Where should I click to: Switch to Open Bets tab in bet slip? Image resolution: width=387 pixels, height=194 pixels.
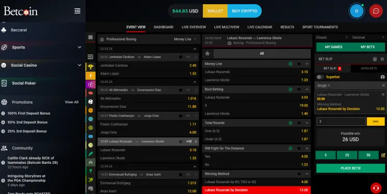tap(369, 68)
